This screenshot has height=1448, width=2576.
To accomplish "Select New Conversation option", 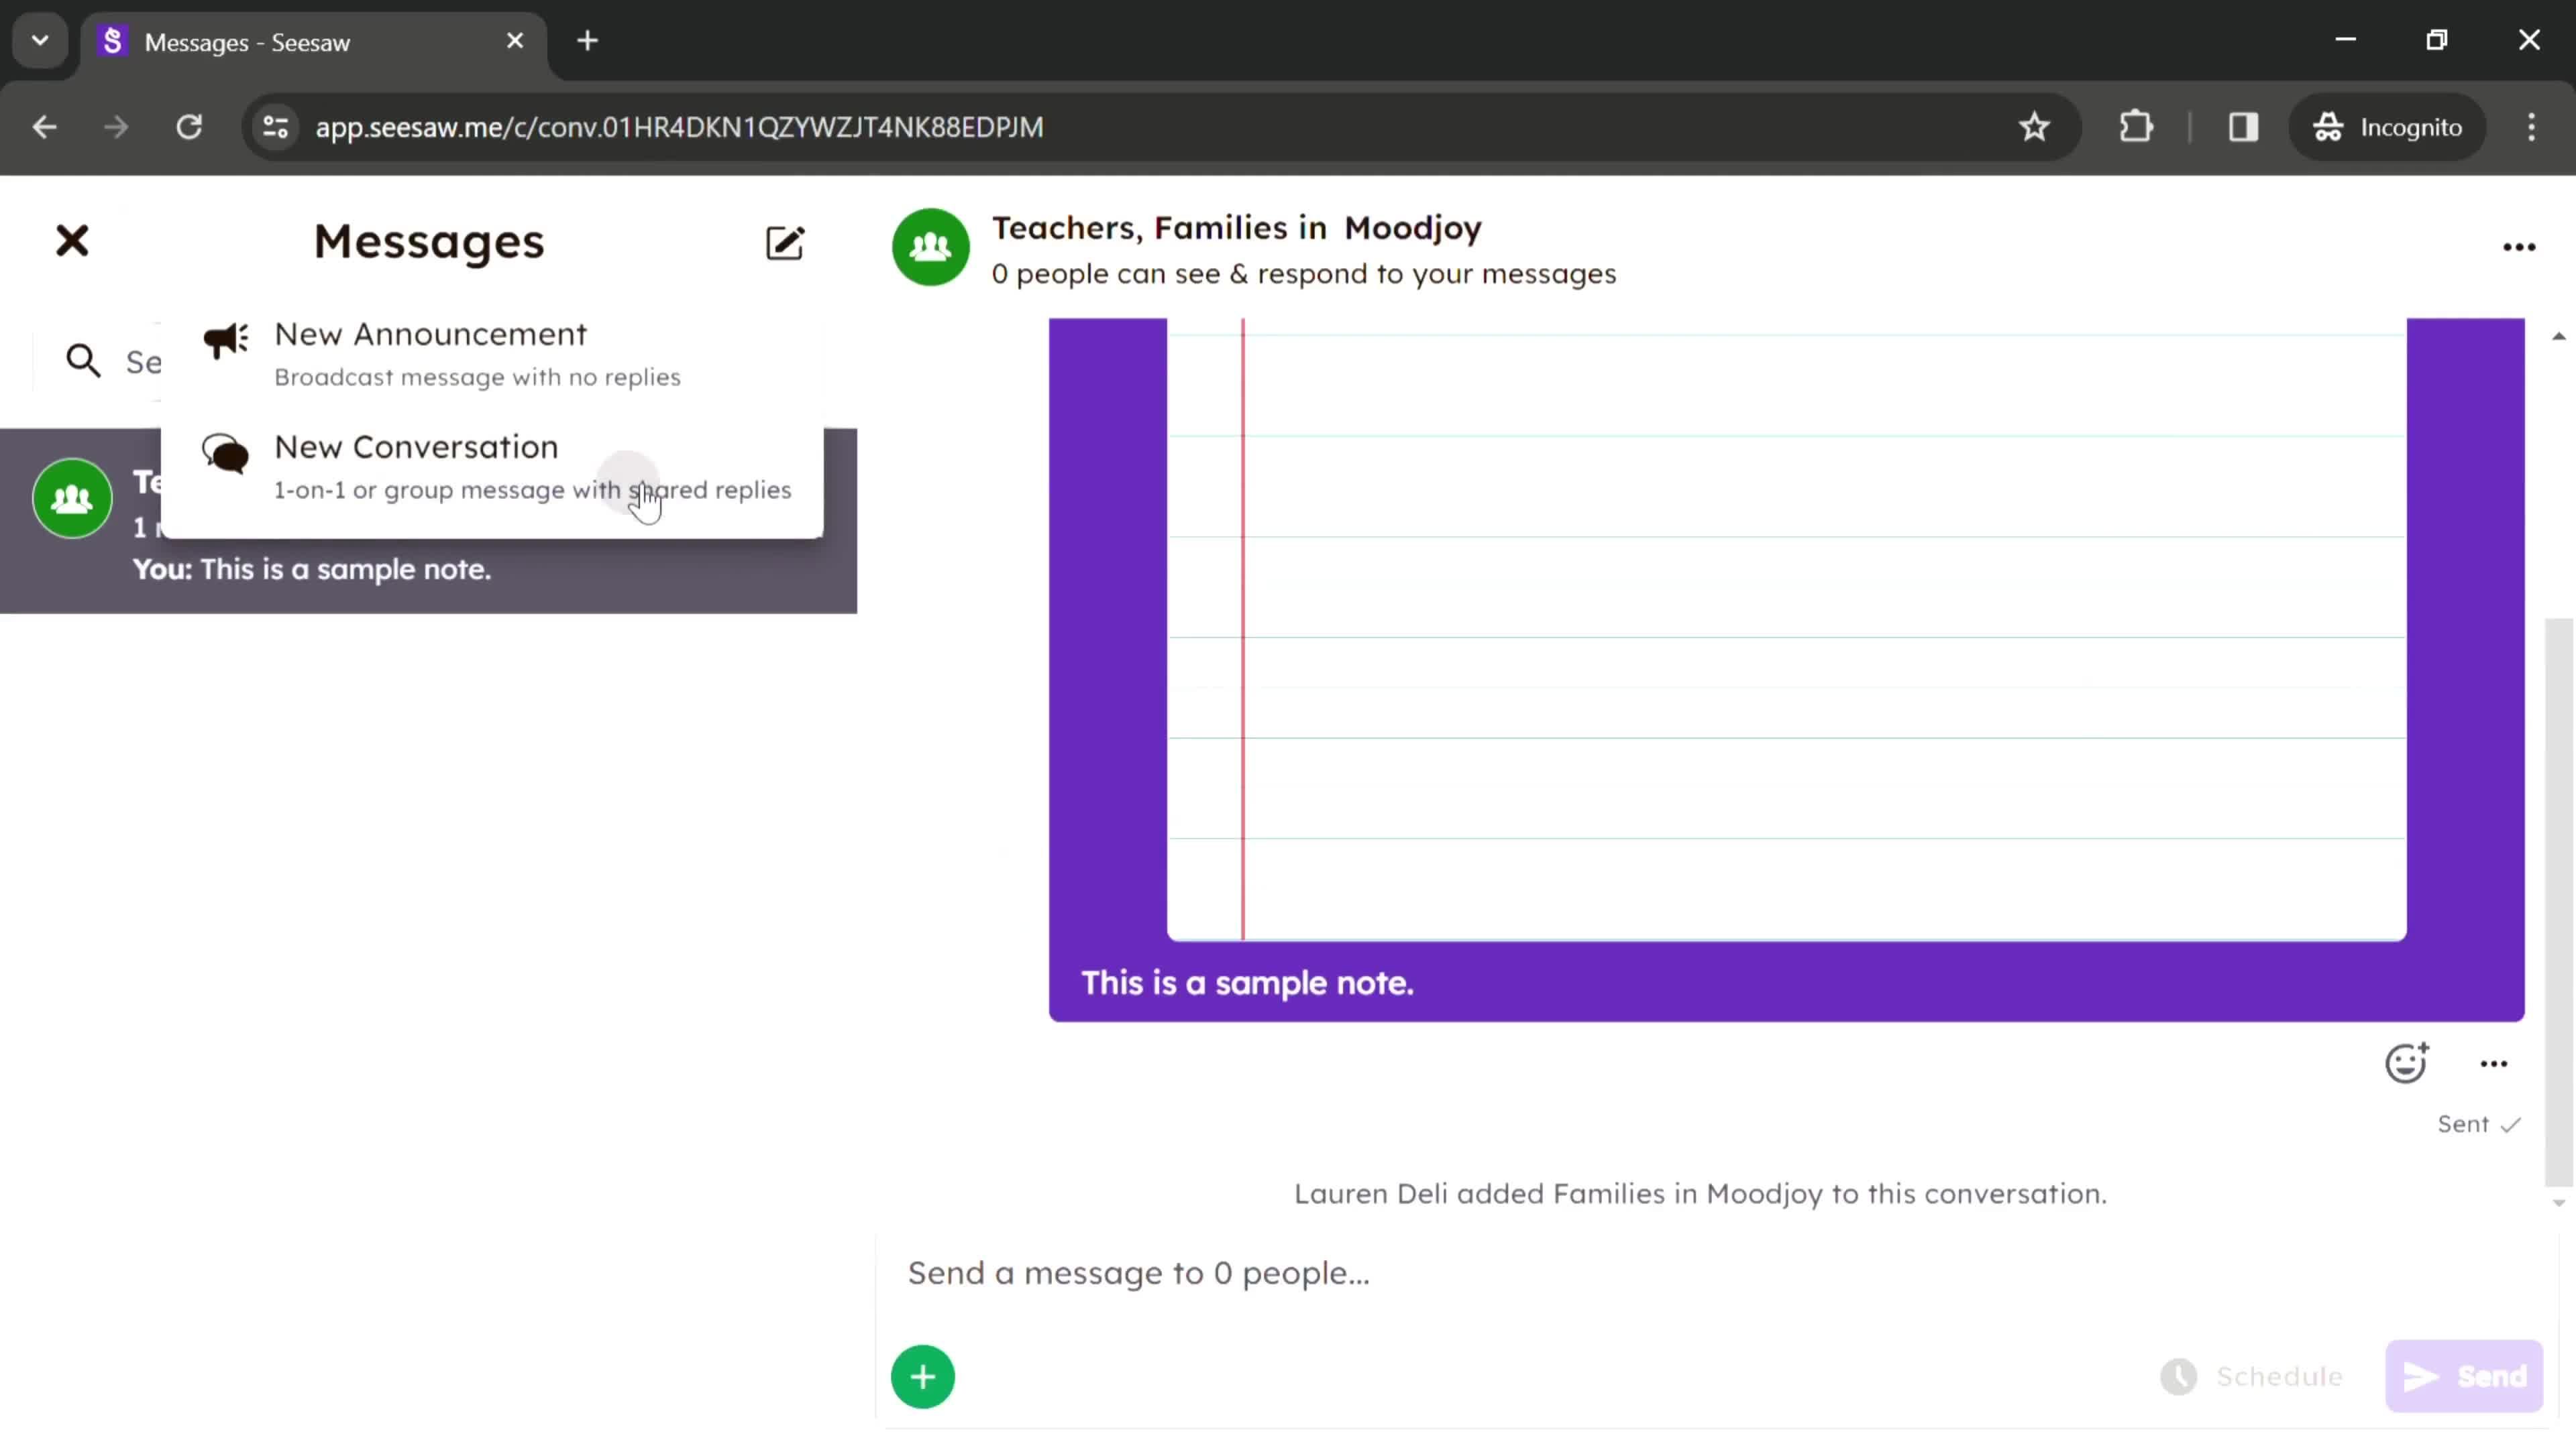I will [492, 467].
